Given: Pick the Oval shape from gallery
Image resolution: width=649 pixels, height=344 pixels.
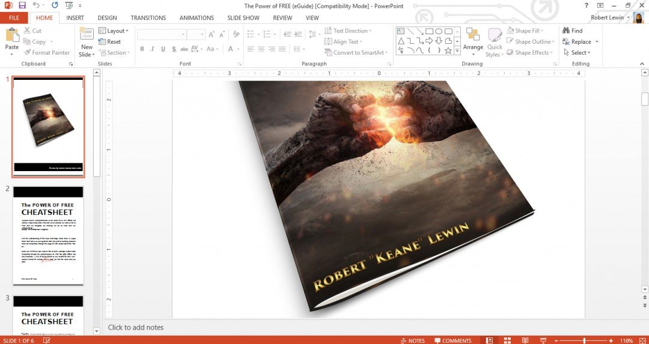Looking at the screenshot, I should pyautogui.click(x=439, y=31).
